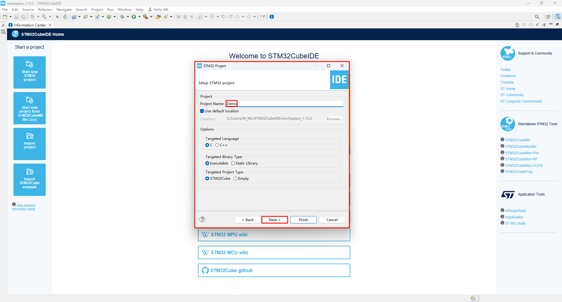Open the Refactor menu
This screenshot has height=302, width=562.
(x=45, y=9)
